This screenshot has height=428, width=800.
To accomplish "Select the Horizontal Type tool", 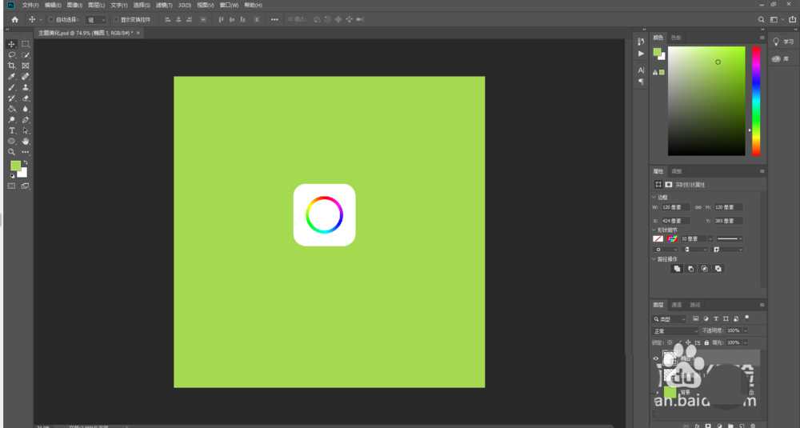I will point(12,130).
